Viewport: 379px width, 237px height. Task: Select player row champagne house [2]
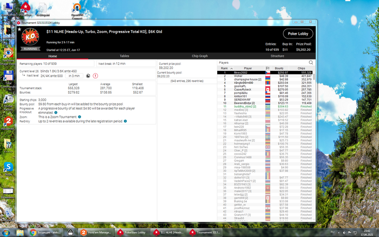coord(265,79)
